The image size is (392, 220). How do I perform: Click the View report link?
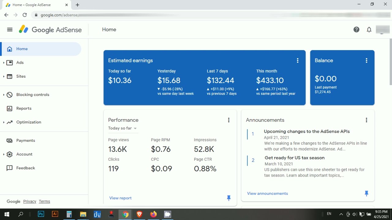click(120, 198)
